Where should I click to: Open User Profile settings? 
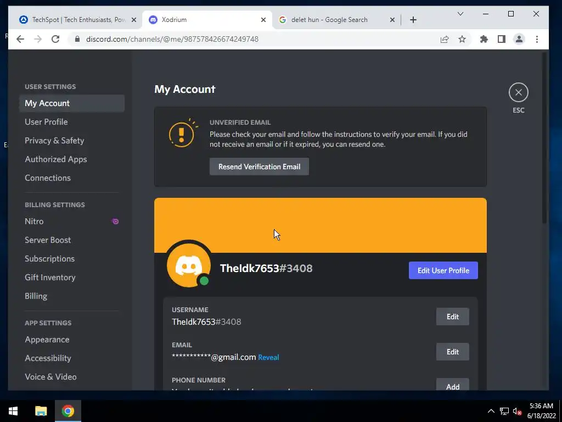click(x=72, y=122)
